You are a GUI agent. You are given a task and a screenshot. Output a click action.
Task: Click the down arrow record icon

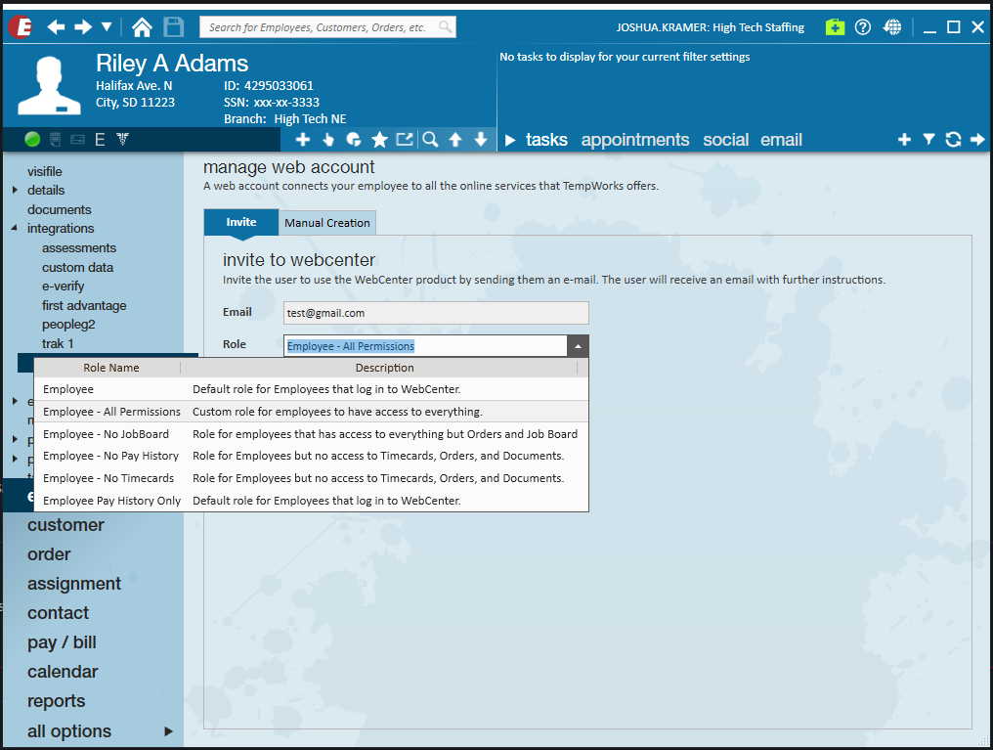click(x=481, y=140)
